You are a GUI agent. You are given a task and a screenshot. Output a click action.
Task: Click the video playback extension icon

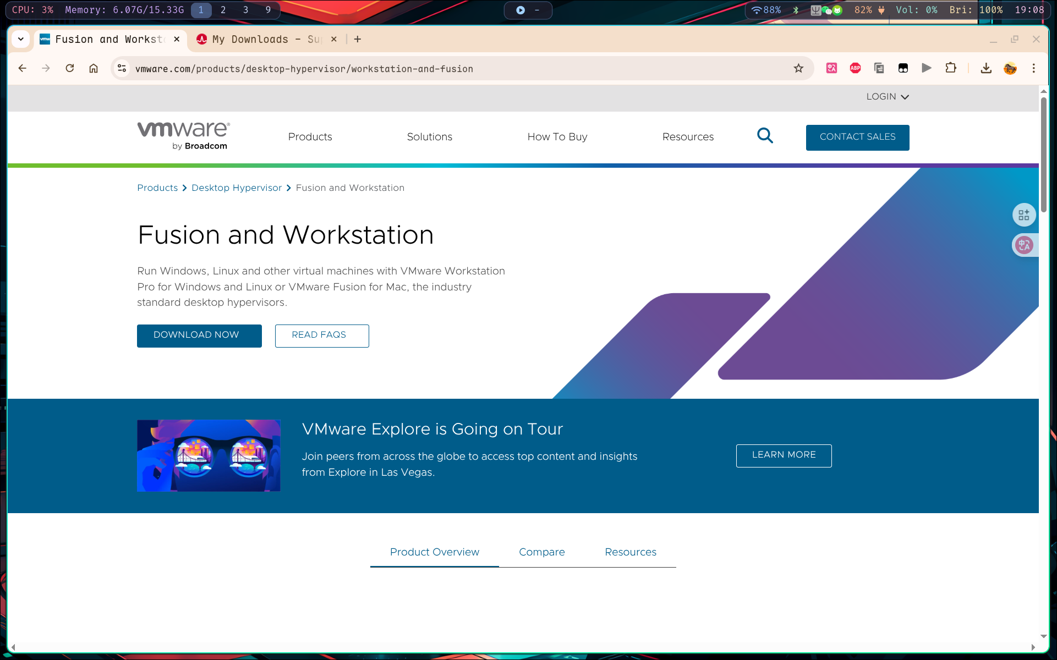pos(927,68)
